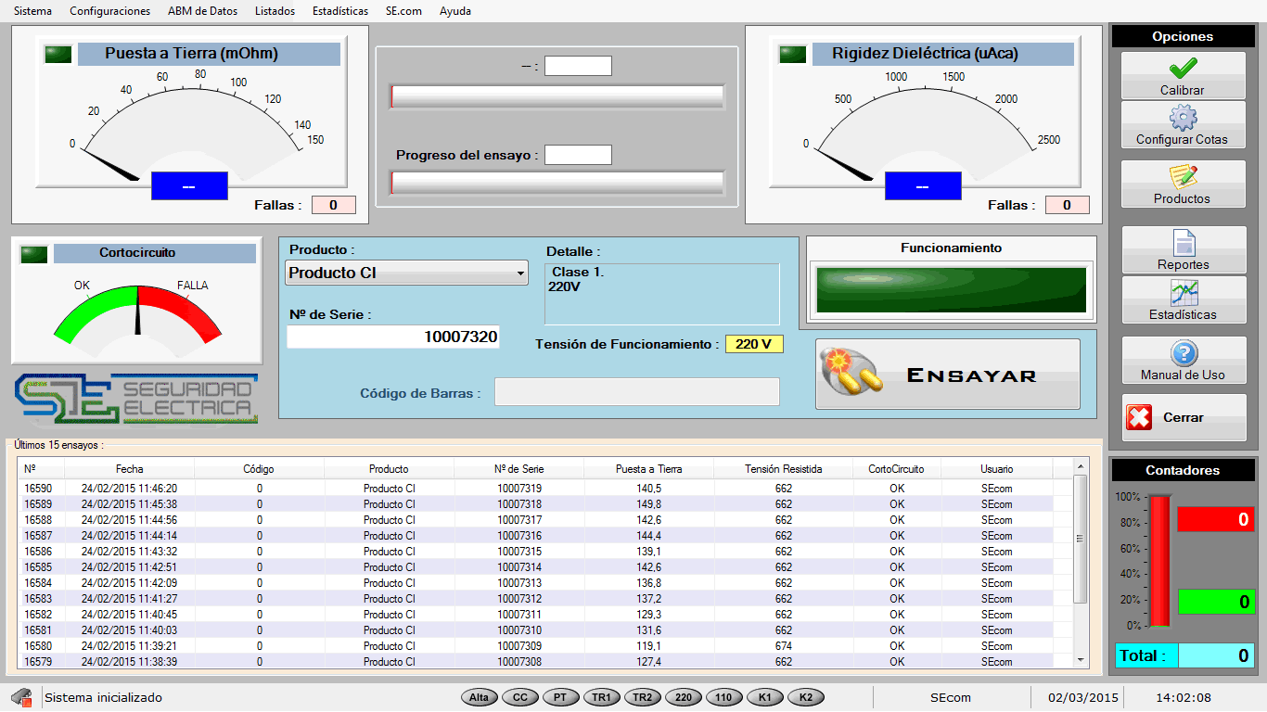Open the Productos notepad icon
1267x712 pixels.
(1183, 176)
